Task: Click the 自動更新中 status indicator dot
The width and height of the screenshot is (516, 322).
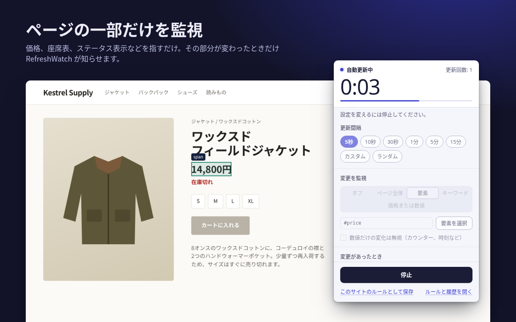Action: tap(342, 70)
